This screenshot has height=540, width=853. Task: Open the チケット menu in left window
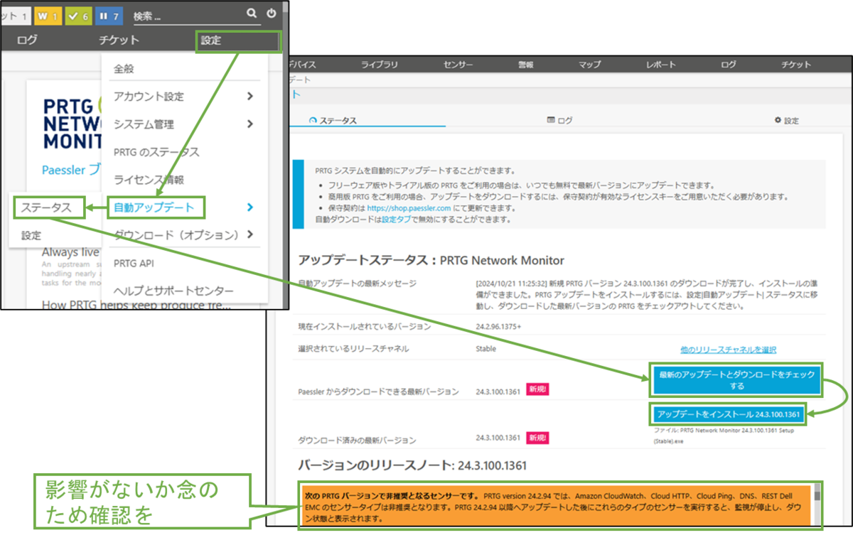119,40
